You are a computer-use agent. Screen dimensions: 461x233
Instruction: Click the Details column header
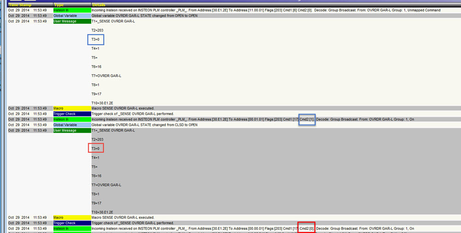[x=100, y=5]
